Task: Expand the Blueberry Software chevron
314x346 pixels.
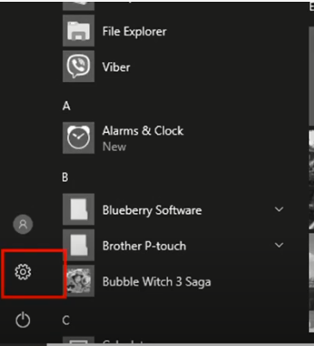Action: point(279,209)
